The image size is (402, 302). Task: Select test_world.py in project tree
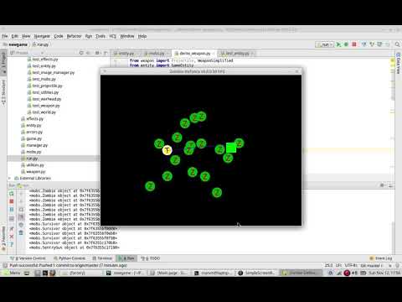pos(42,112)
